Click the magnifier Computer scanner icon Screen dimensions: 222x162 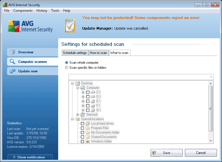click(x=12, y=61)
